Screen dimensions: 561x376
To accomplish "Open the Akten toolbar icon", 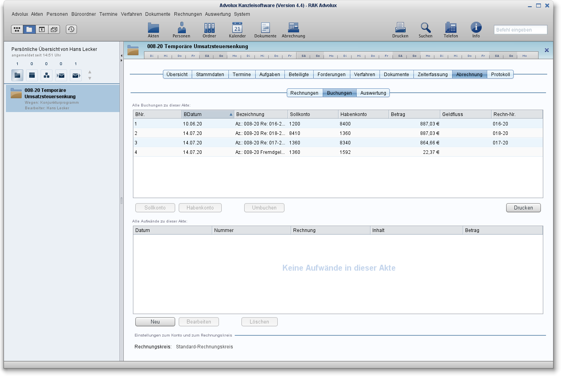I will (153, 30).
